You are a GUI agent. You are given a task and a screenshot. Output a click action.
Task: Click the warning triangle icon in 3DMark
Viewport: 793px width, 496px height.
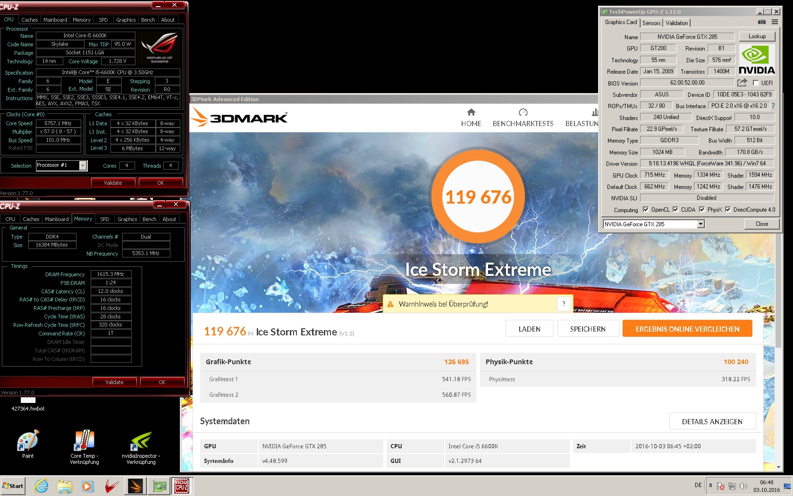coord(390,304)
